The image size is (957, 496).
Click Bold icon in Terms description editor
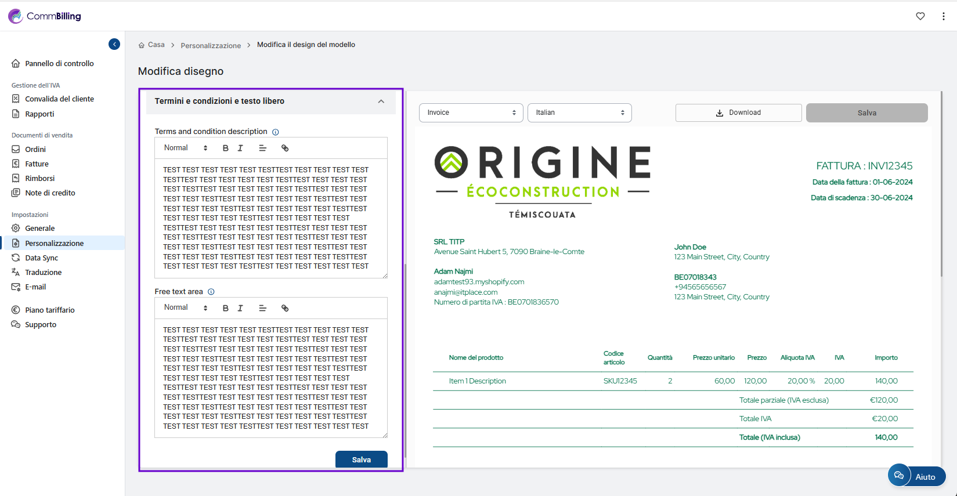coord(226,148)
